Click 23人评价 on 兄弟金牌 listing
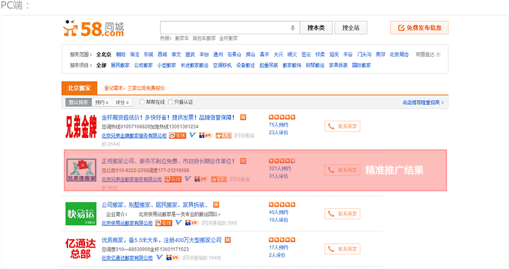 point(279,132)
